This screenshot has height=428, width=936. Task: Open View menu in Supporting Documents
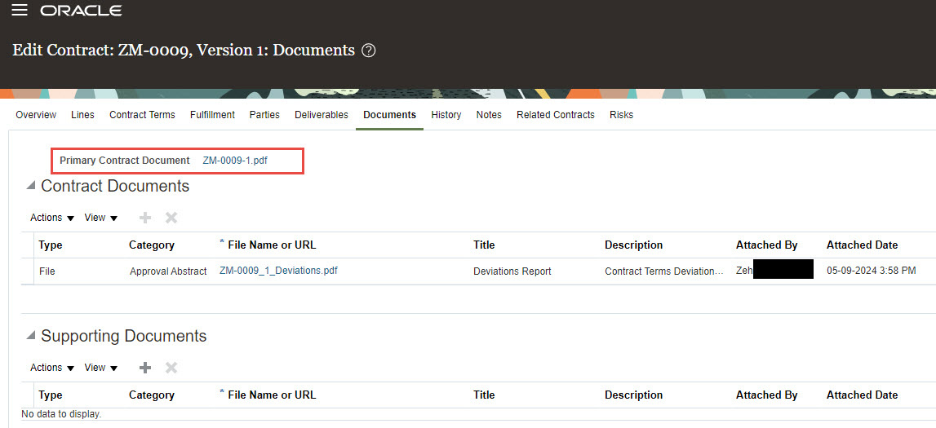(x=101, y=367)
